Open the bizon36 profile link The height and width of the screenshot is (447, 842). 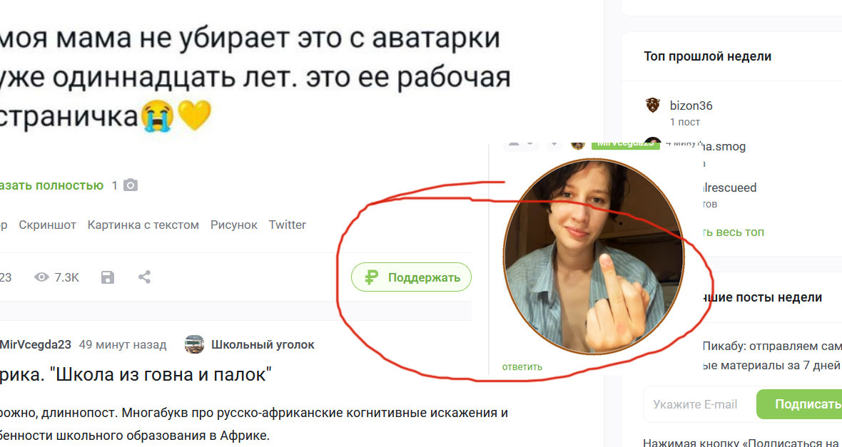click(691, 106)
